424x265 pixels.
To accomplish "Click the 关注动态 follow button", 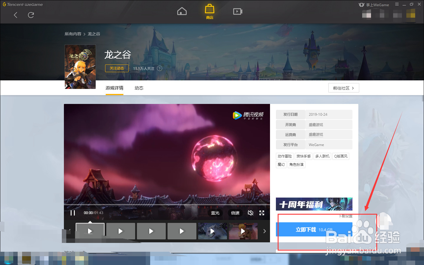I will tap(117, 68).
